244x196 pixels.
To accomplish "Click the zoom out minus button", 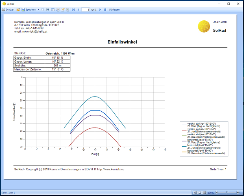I will tap(216, 192).
